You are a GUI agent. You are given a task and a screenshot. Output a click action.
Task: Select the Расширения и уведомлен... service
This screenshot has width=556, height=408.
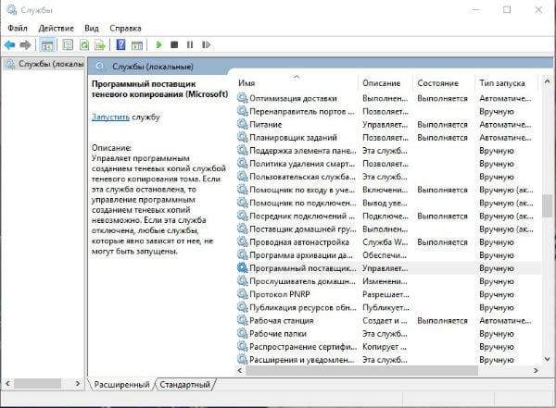(388, 360)
